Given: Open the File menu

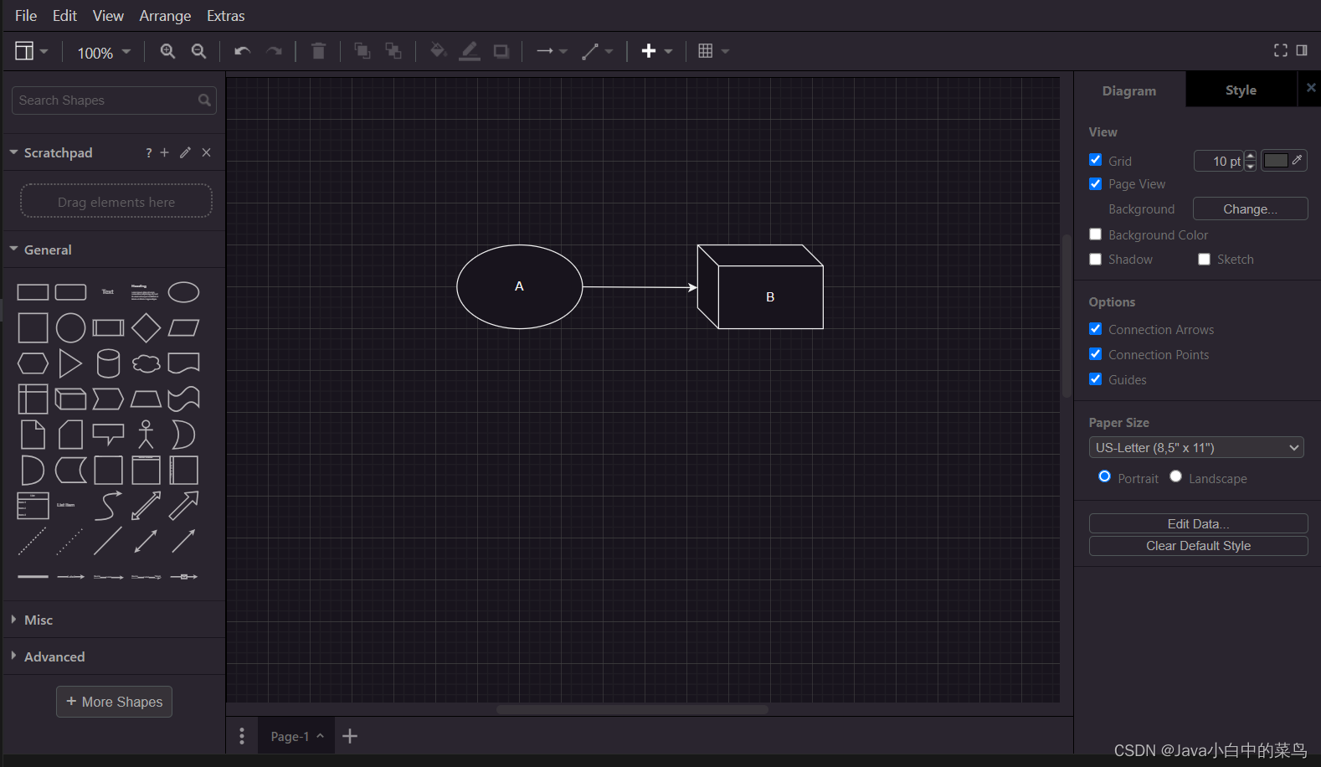Looking at the screenshot, I should [x=26, y=16].
